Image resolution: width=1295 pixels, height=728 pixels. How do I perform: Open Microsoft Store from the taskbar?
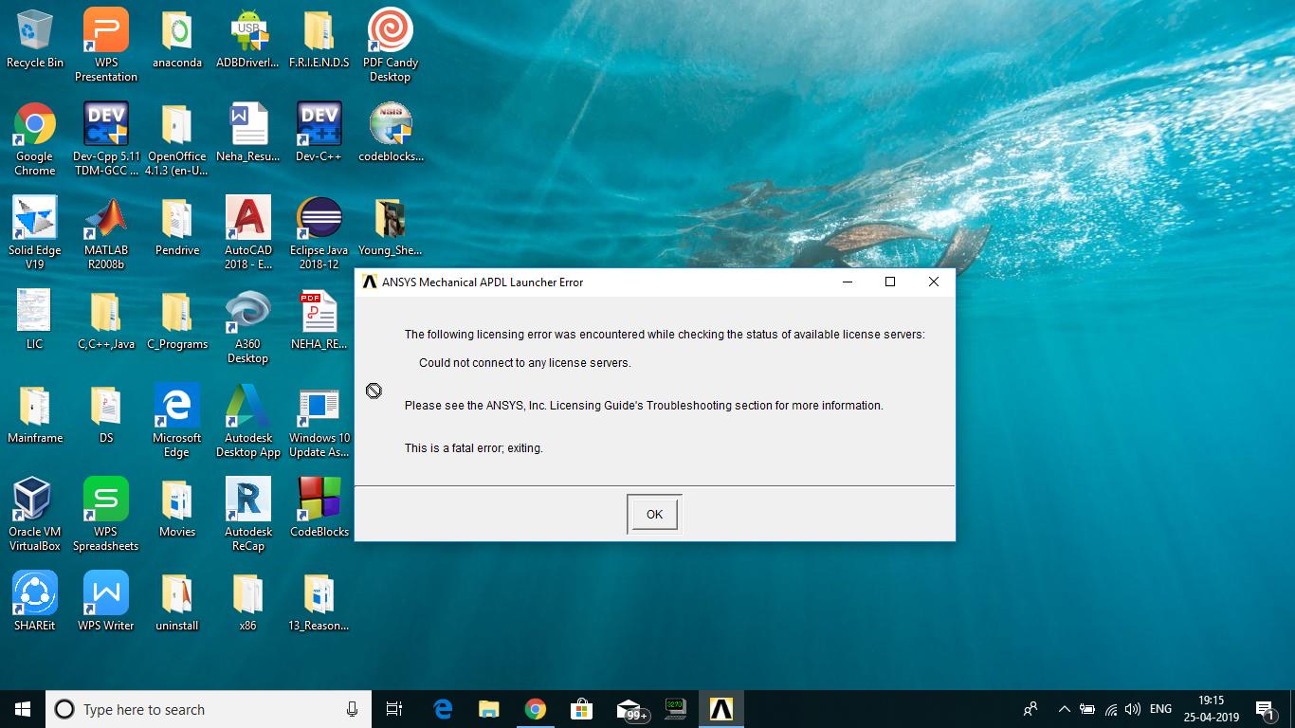tap(582, 709)
